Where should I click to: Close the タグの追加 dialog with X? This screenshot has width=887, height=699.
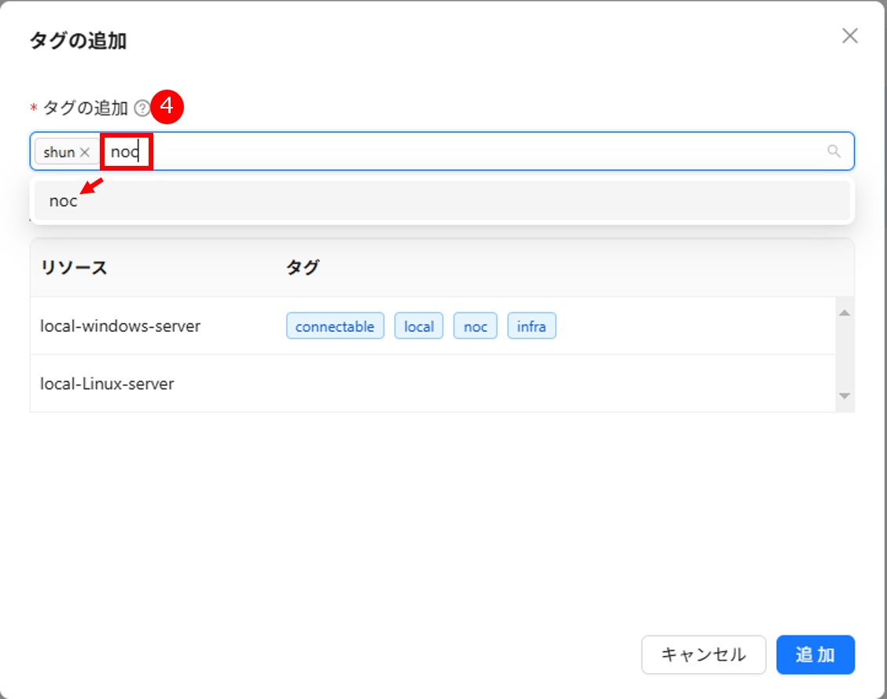pyautogui.click(x=849, y=36)
